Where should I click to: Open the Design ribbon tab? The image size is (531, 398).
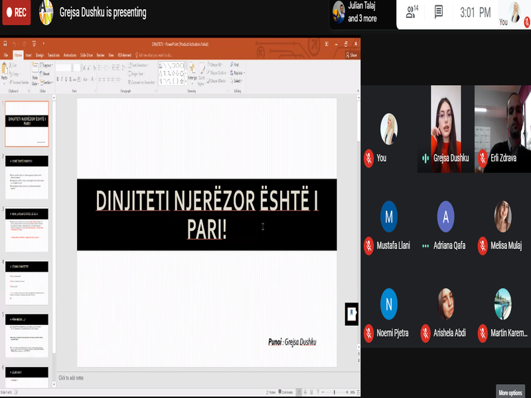click(x=40, y=55)
